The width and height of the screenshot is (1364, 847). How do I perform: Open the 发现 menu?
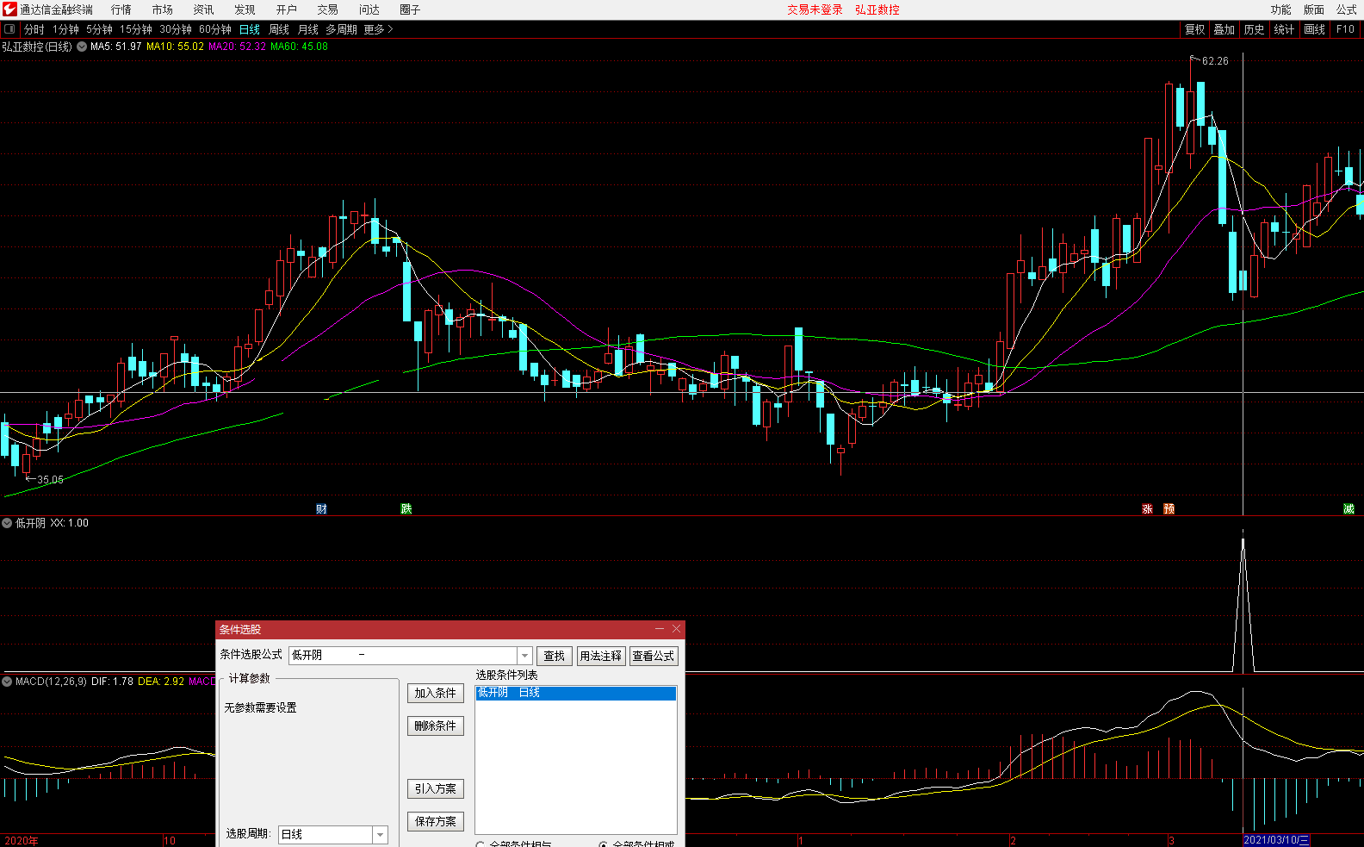point(245,9)
